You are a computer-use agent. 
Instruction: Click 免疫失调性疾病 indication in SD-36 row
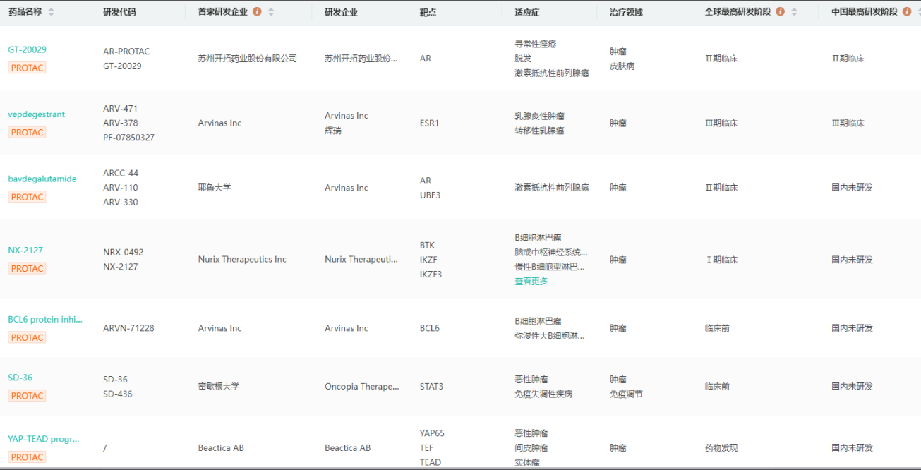click(543, 394)
